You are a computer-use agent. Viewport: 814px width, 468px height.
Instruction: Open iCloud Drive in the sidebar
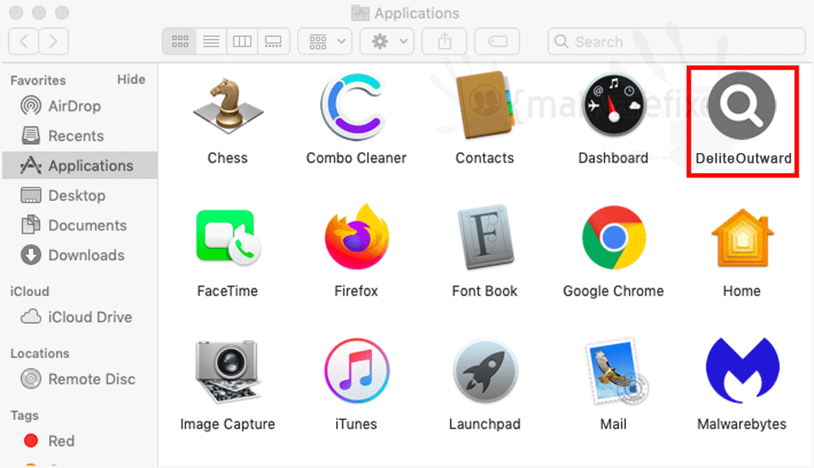click(x=80, y=317)
